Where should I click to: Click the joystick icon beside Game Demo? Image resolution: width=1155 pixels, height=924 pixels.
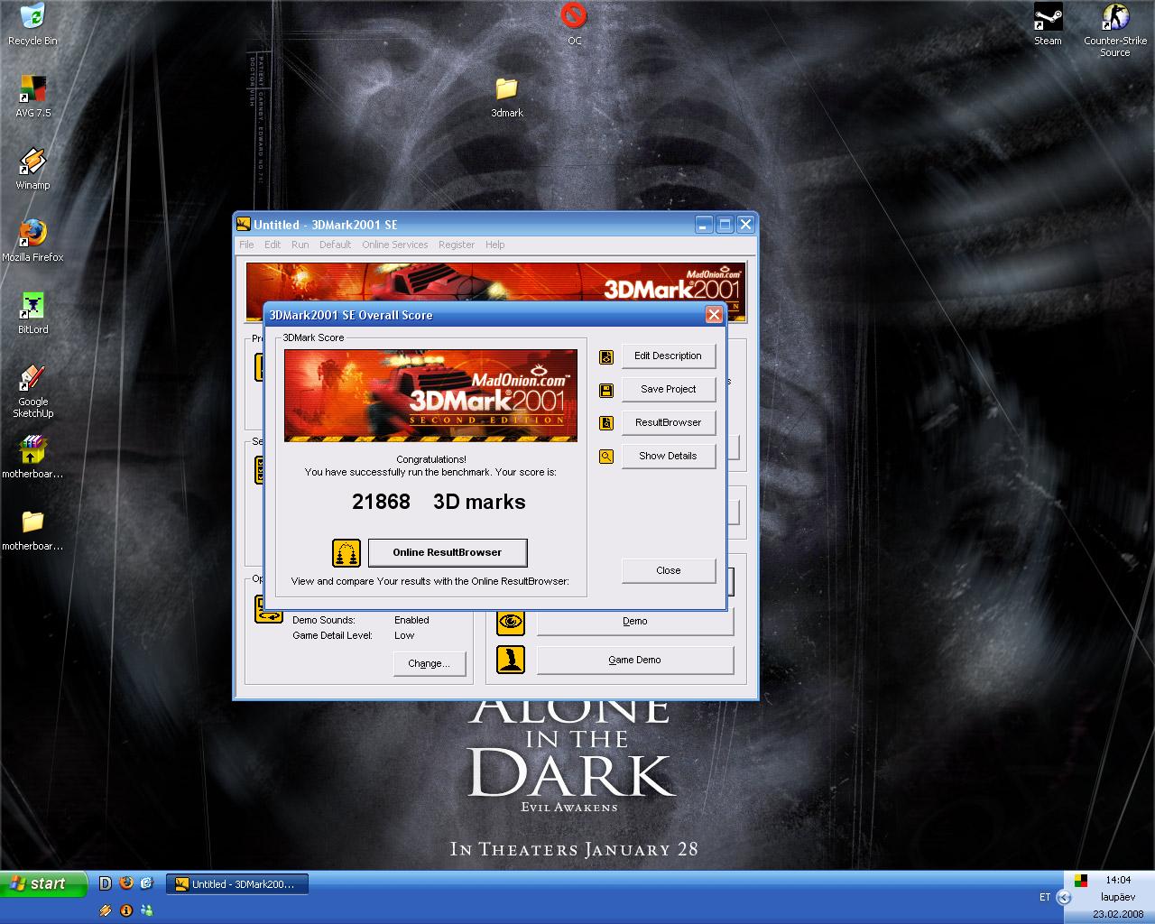(511, 659)
